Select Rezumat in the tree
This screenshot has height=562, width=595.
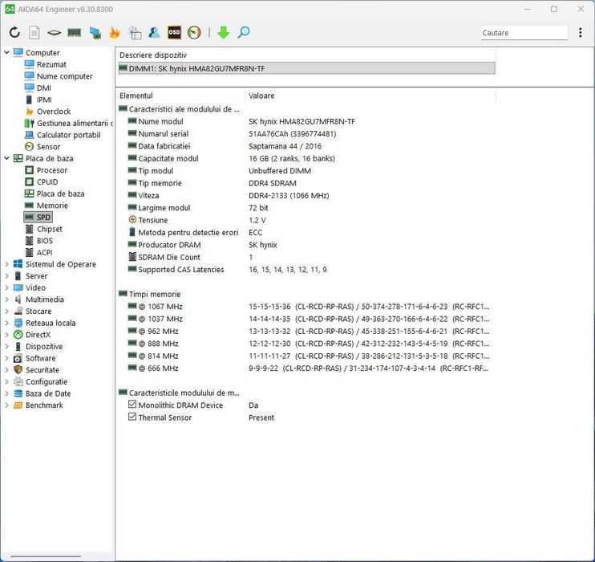point(51,64)
